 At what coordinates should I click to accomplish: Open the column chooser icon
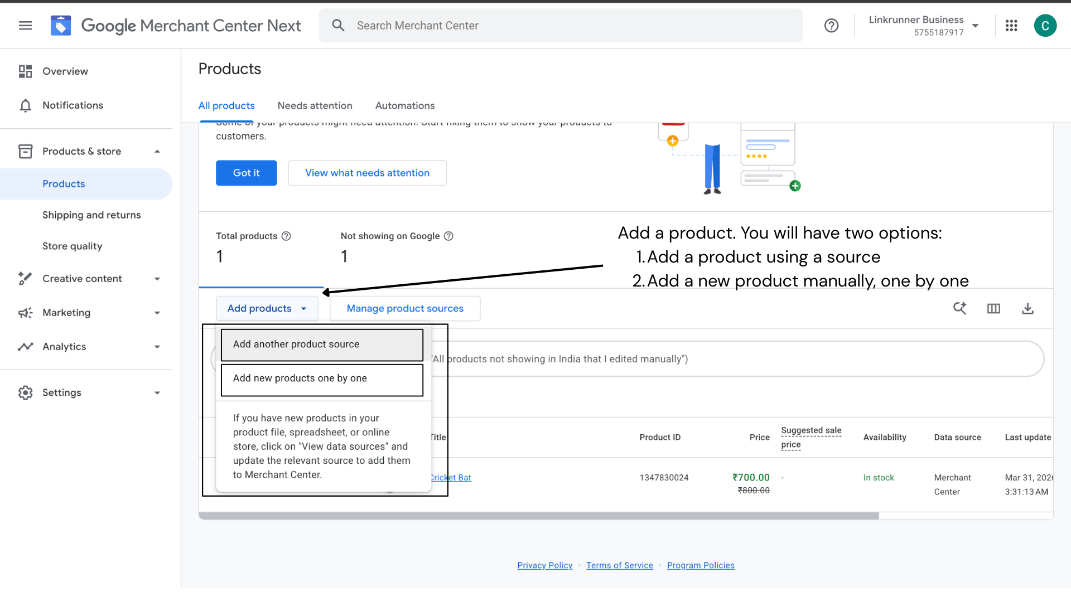pos(993,308)
